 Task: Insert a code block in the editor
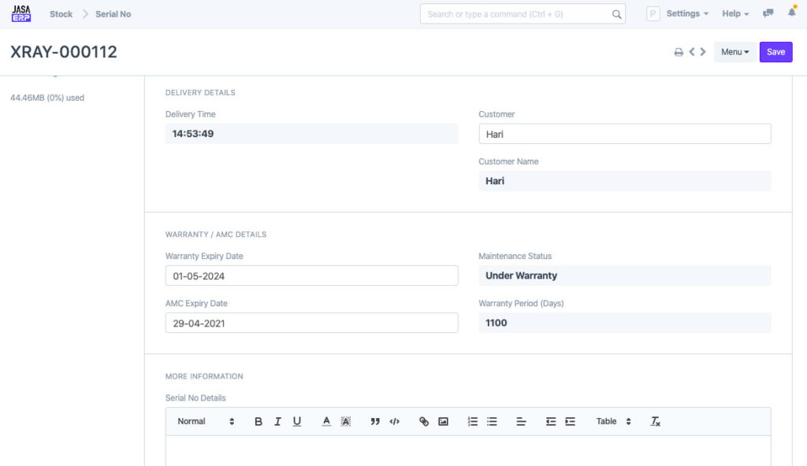(x=395, y=422)
